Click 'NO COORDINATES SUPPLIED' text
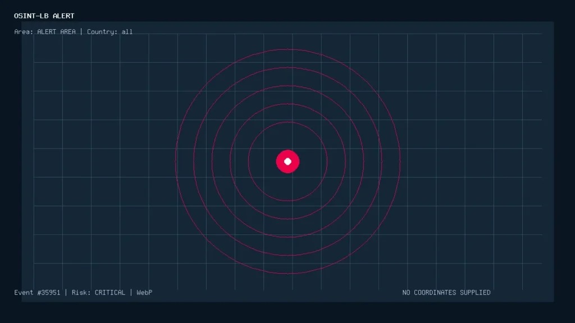The width and height of the screenshot is (575, 323). point(446,293)
